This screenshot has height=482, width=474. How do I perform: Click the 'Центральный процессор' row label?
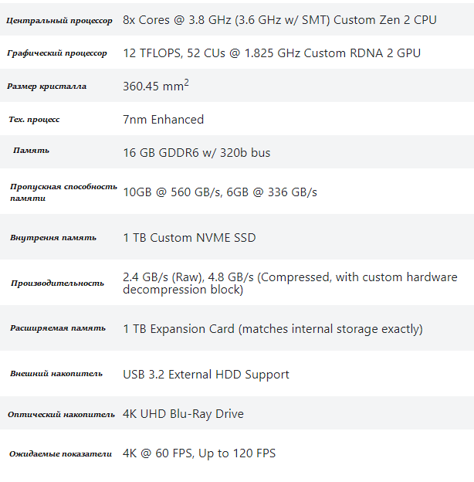pos(59,20)
